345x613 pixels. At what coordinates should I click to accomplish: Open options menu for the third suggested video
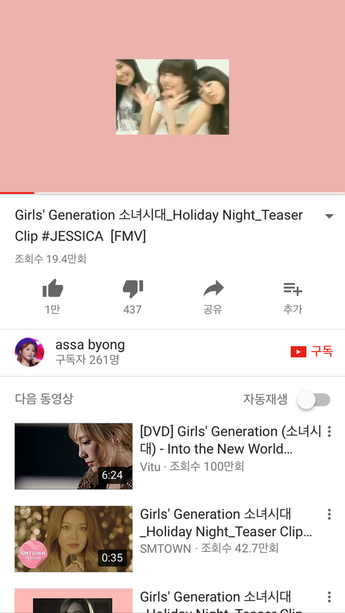(329, 596)
